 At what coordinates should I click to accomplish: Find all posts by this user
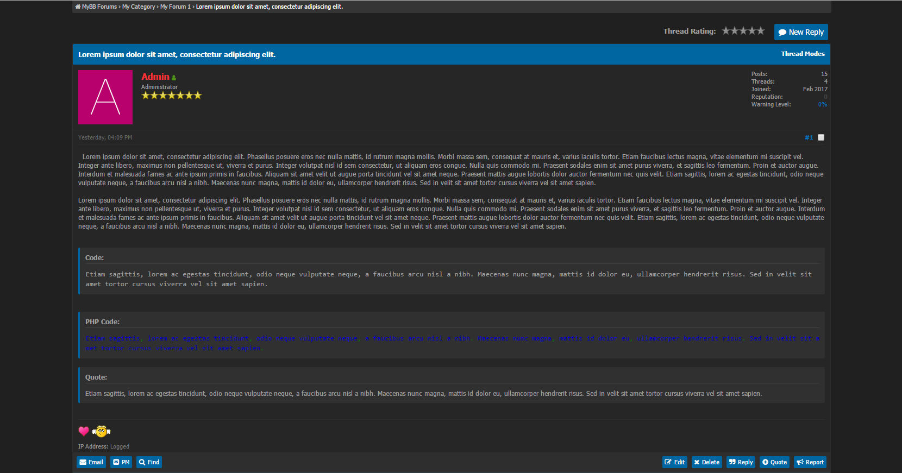pos(149,462)
